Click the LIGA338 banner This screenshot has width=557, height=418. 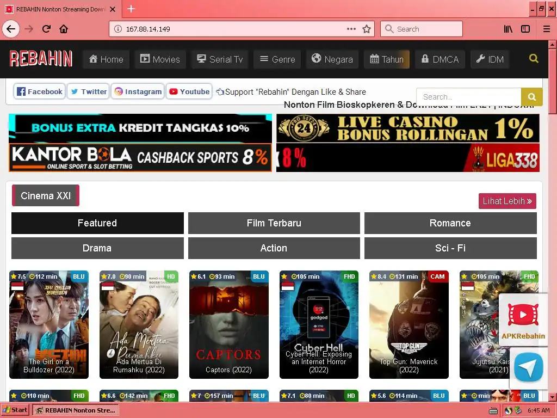(408, 157)
